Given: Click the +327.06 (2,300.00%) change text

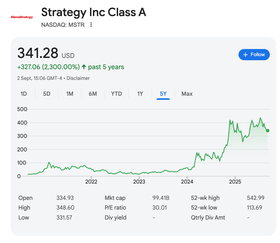Looking at the screenshot, I should (x=48, y=67).
